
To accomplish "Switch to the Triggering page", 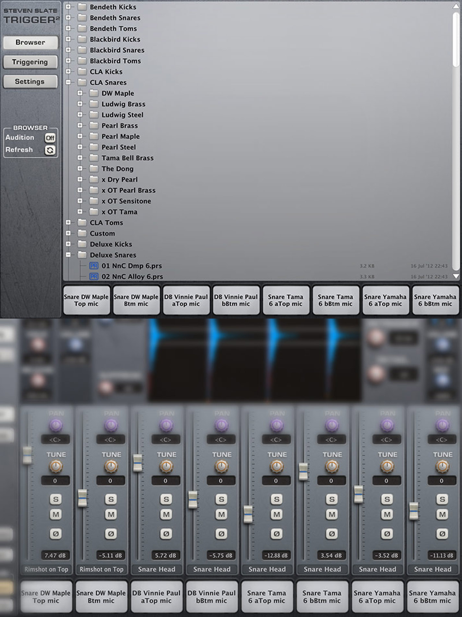I will (30, 62).
